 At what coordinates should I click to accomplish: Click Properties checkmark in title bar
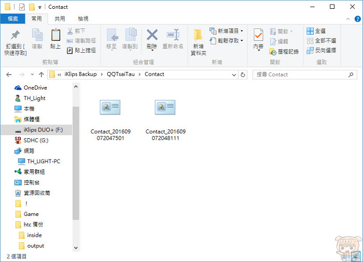[22, 7]
